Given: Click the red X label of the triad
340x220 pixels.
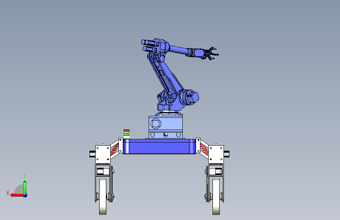Looking at the screenshot, I should pos(8,193).
